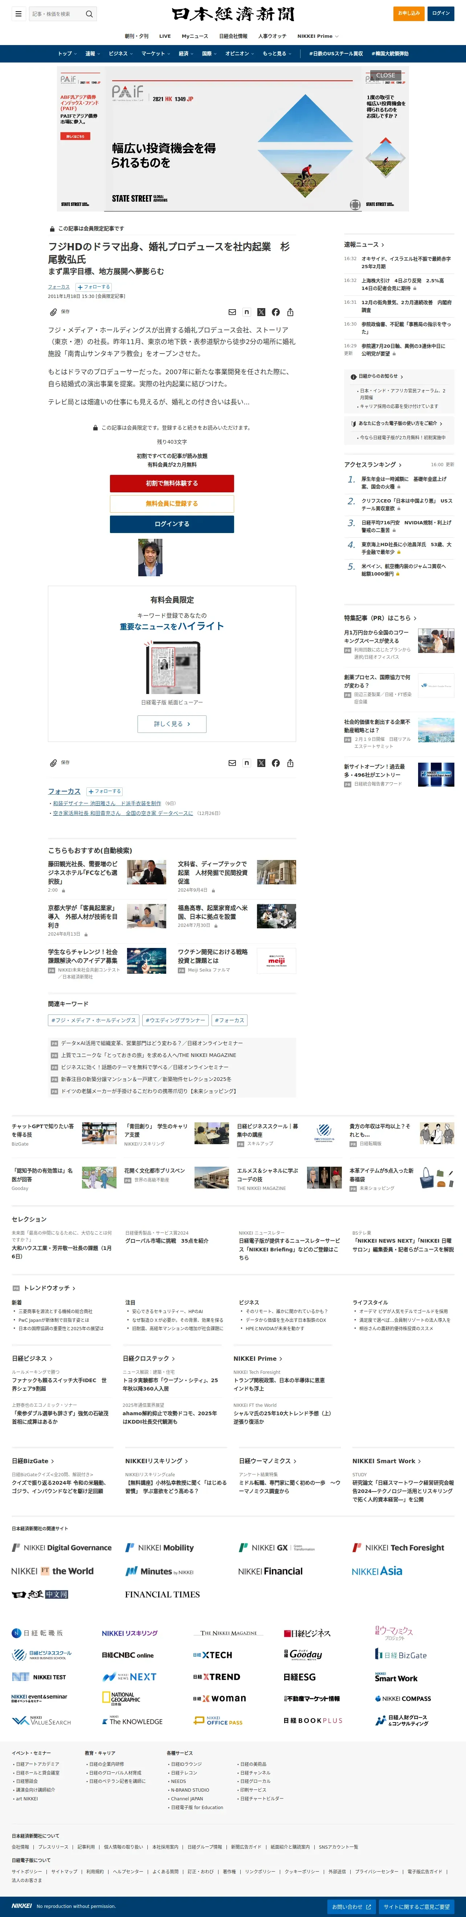This screenshot has height=1917, width=466.
Task: Expand the NIKKEI Prime dropdown
Action: click(x=318, y=36)
